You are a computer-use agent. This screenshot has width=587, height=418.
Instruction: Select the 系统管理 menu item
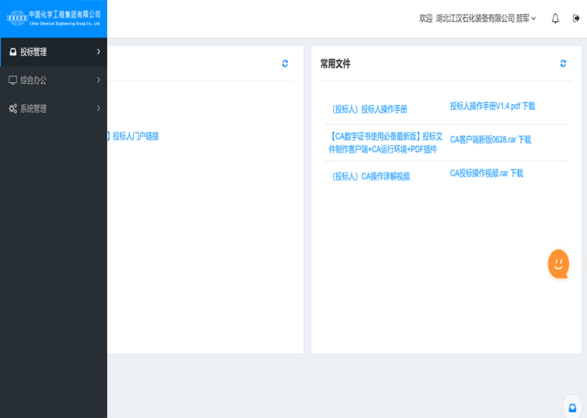[54, 109]
